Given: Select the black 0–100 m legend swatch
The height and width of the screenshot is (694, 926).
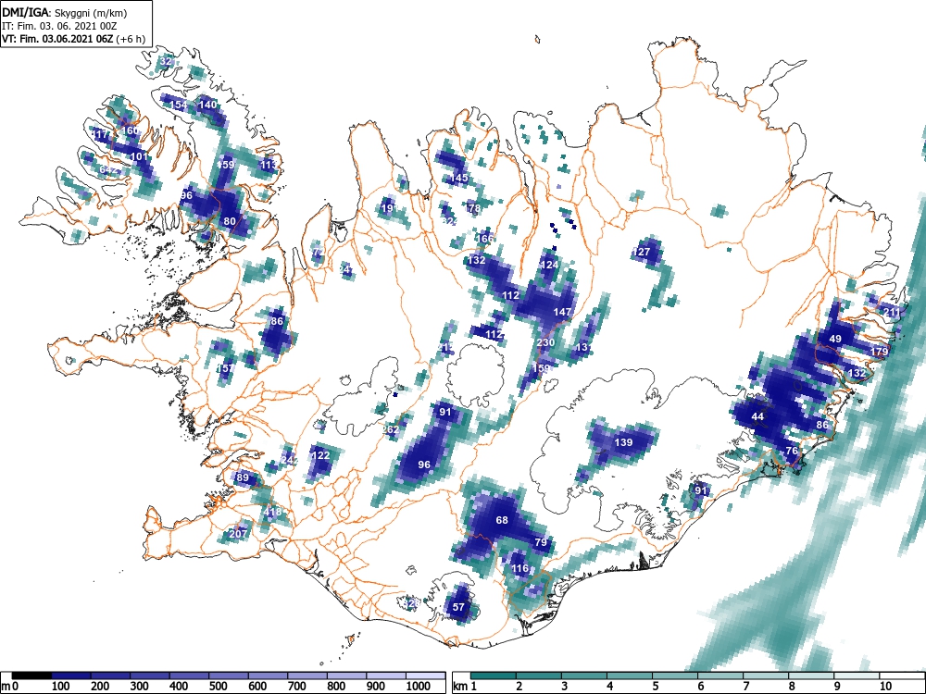Looking at the screenshot, I should [x=31, y=675].
